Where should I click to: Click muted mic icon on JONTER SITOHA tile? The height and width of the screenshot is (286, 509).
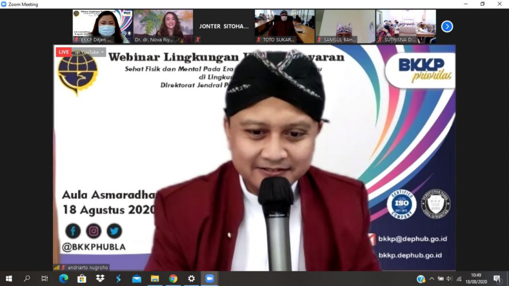click(x=197, y=40)
